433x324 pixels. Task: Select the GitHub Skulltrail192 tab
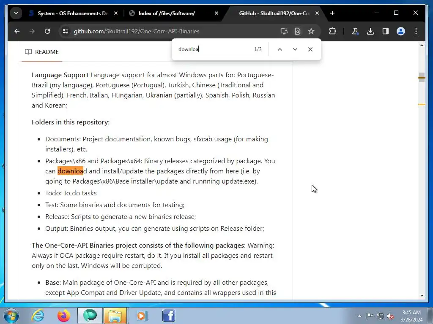pos(274,13)
